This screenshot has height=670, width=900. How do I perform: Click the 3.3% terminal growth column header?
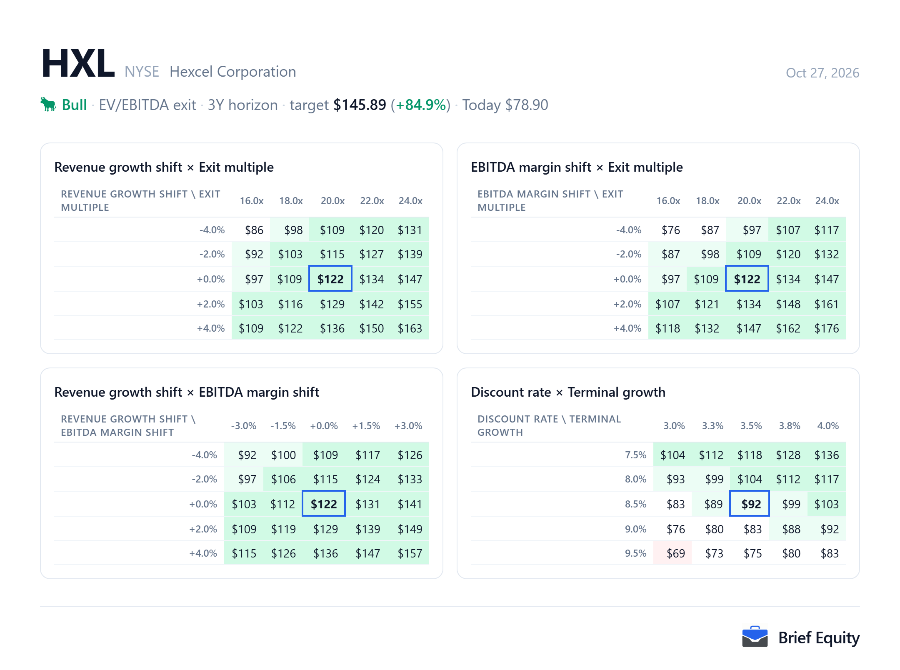click(712, 426)
